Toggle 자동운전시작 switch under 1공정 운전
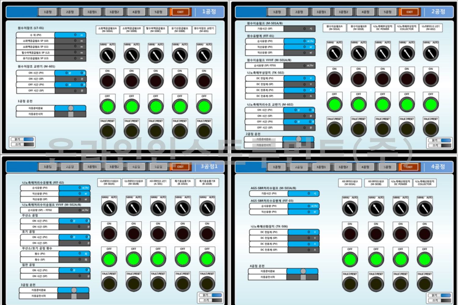 [71, 114]
